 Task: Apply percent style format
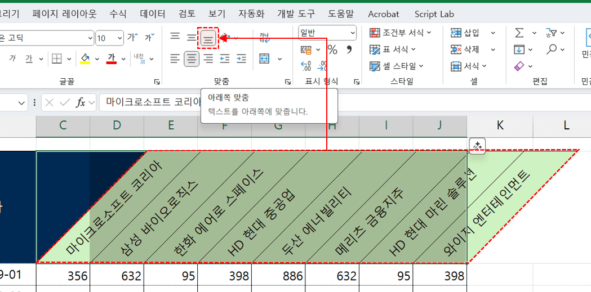click(x=332, y=50)
